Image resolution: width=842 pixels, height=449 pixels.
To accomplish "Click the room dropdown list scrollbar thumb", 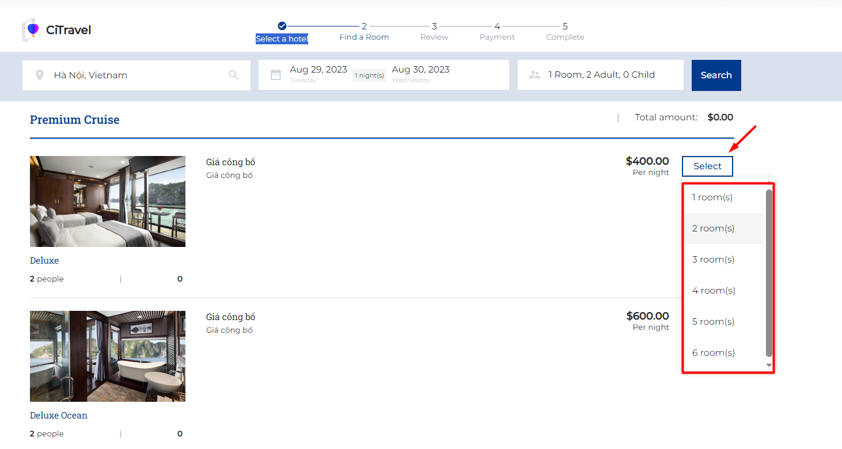I will [x=769, y=272].
